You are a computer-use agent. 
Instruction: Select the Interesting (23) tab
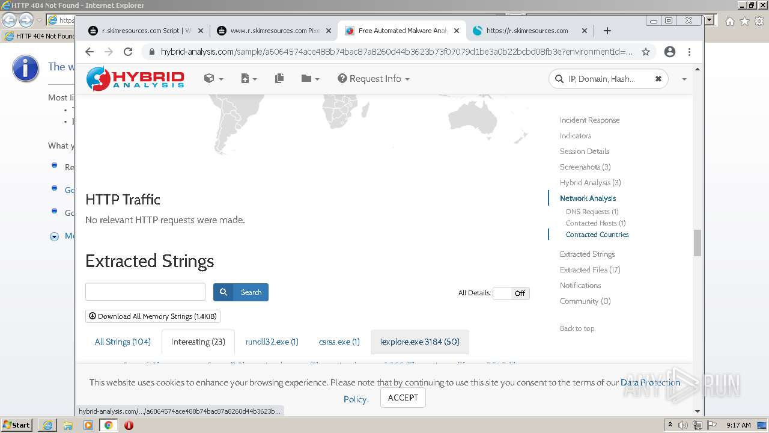click(198, 342)
